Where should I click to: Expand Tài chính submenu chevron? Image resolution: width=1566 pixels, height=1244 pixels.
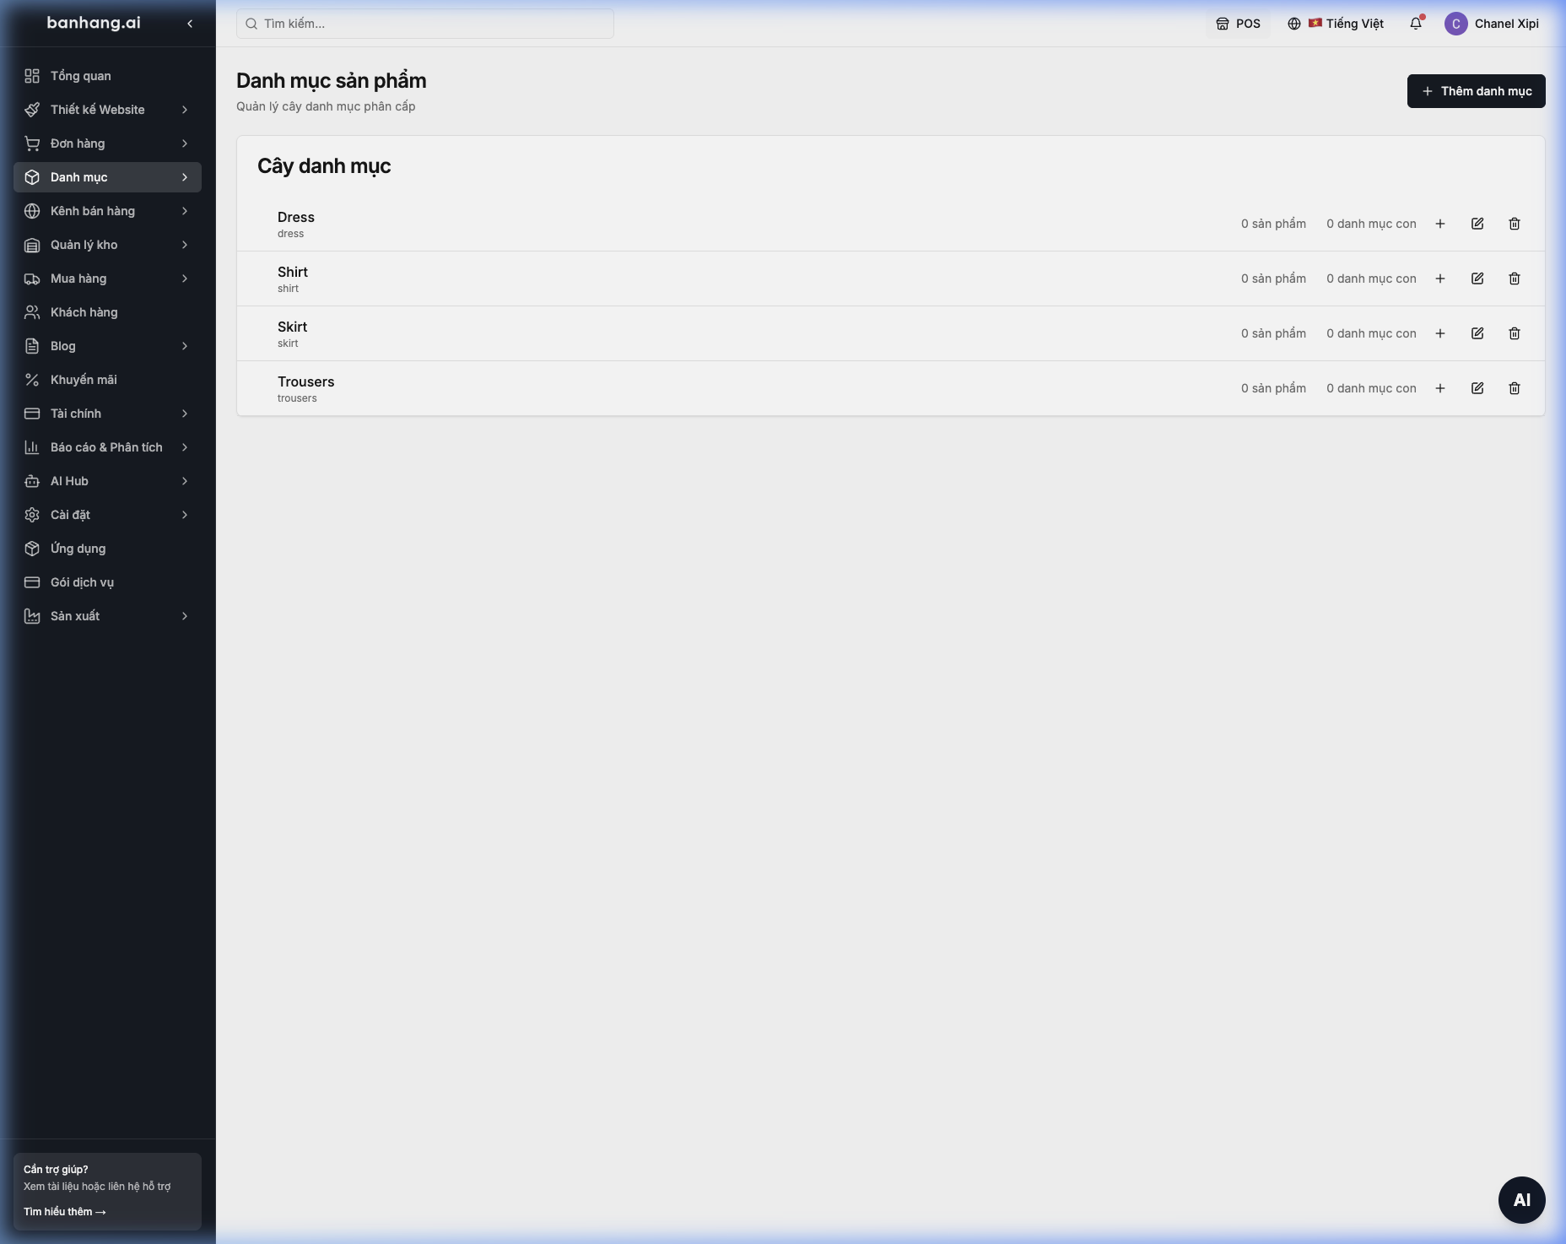(x=185, y=414)
